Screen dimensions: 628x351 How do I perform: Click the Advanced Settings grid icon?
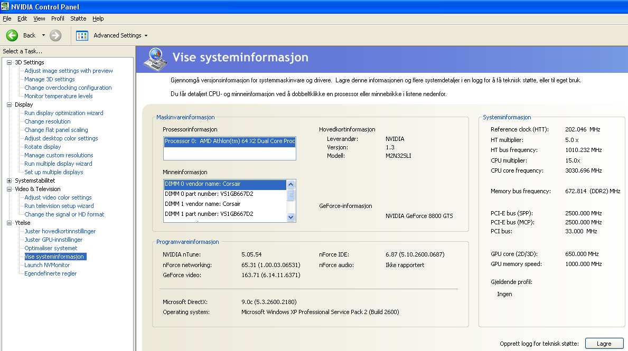pos(82,35)
